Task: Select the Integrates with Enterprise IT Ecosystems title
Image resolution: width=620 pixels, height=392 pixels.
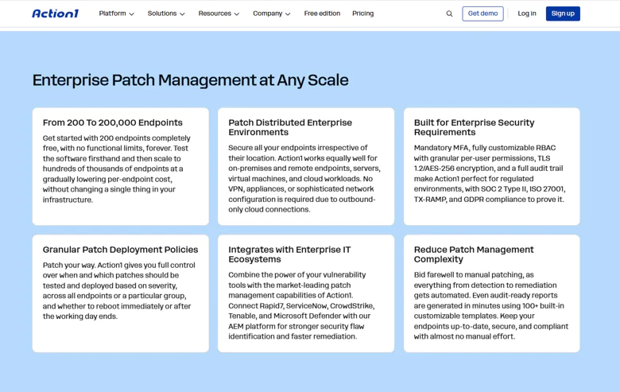Action: 289,254
